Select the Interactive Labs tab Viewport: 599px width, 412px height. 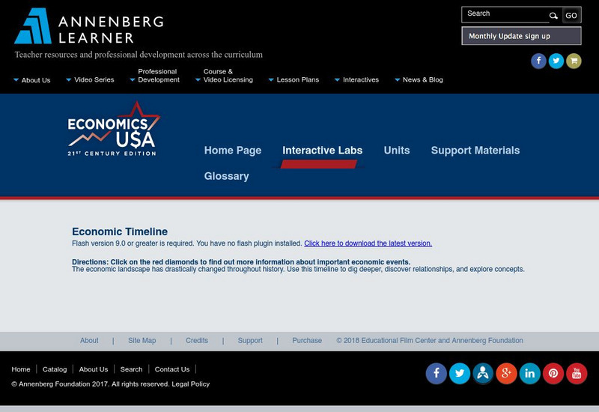click(323, 151)
